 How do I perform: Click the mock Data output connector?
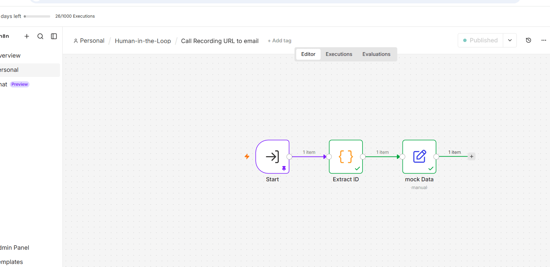coord(436,157)
